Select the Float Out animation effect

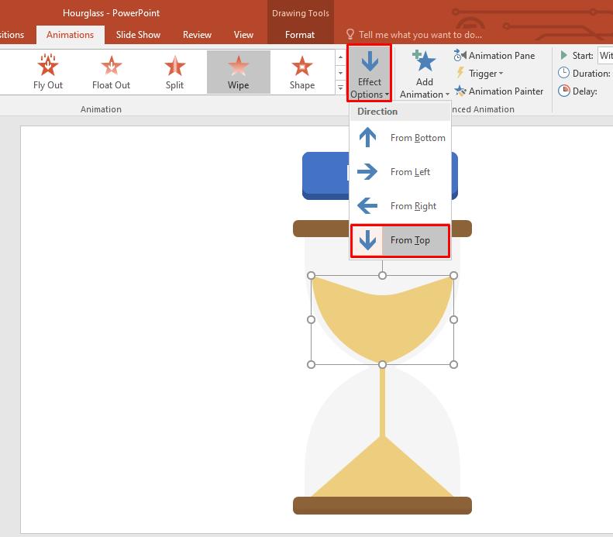click(111, 72)
